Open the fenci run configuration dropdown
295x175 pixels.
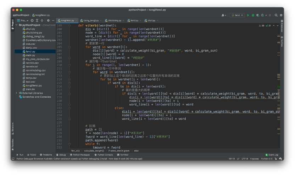tap(237, 15)
